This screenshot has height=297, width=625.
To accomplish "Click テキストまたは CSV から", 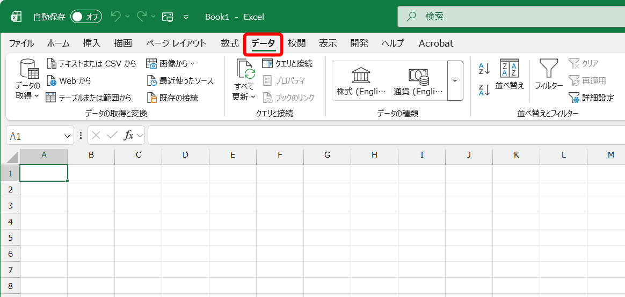I will pyautogui.click(x=91, y=63).
